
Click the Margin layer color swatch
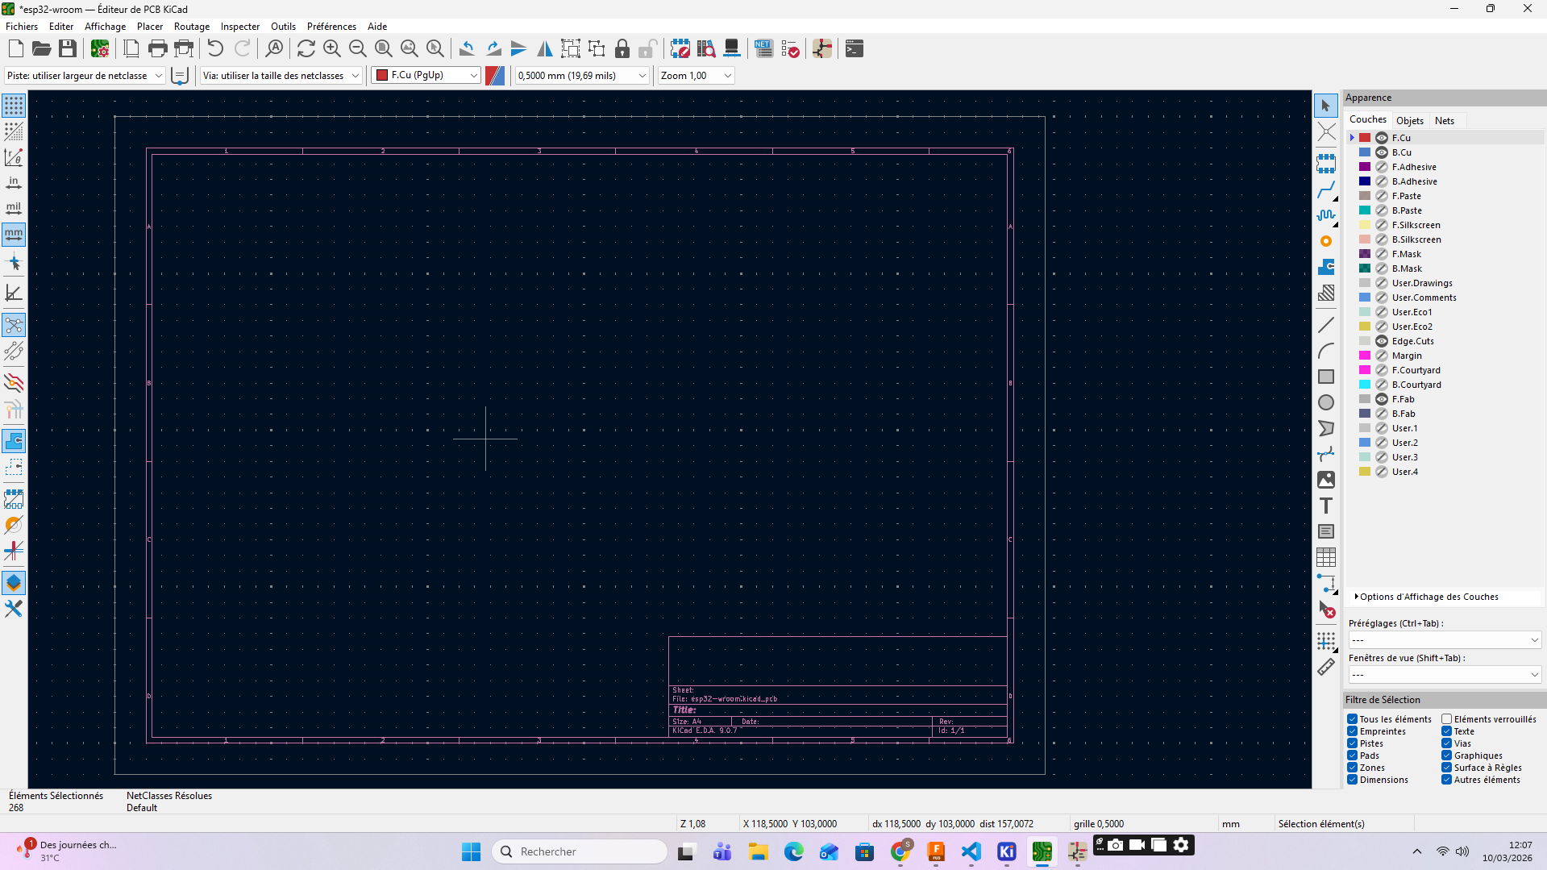(x=1365, y=356)
